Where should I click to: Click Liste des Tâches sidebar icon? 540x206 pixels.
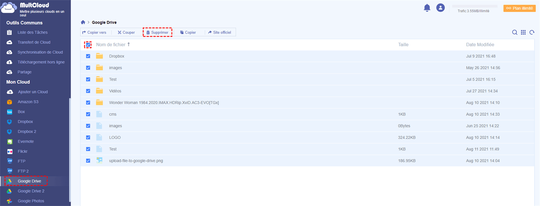click(10, 32)
